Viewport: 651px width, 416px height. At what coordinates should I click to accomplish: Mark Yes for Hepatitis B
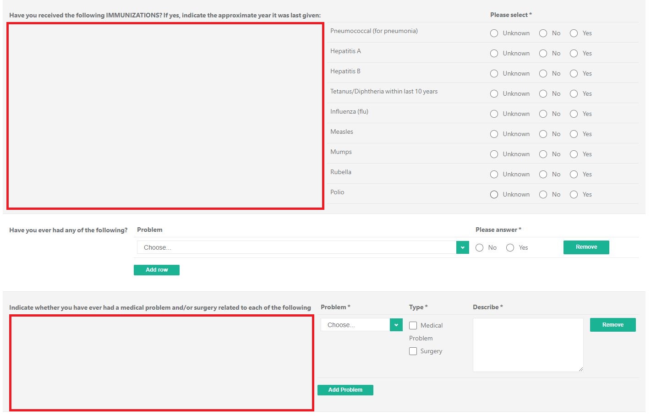[574, 73]
